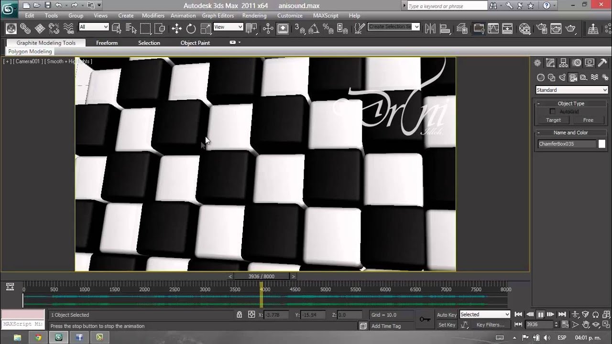Toggle the Window/Crossing selection mode
The image size is (612, 344).
pos(160,28)
